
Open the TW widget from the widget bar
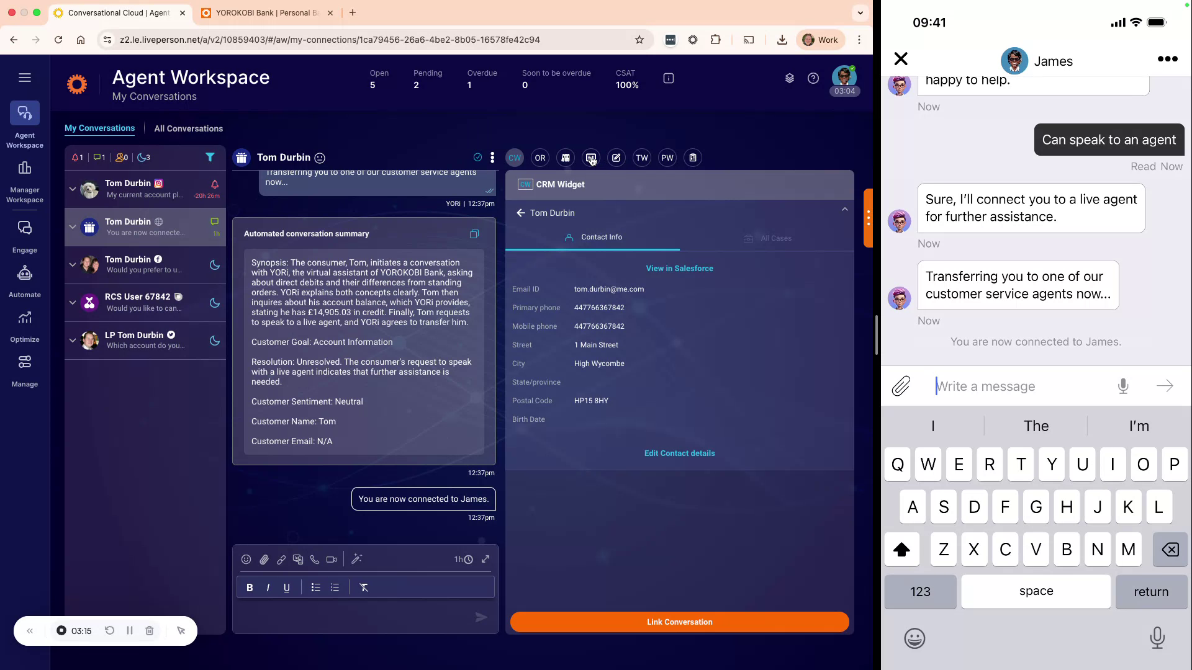click(x=642, y=158)
